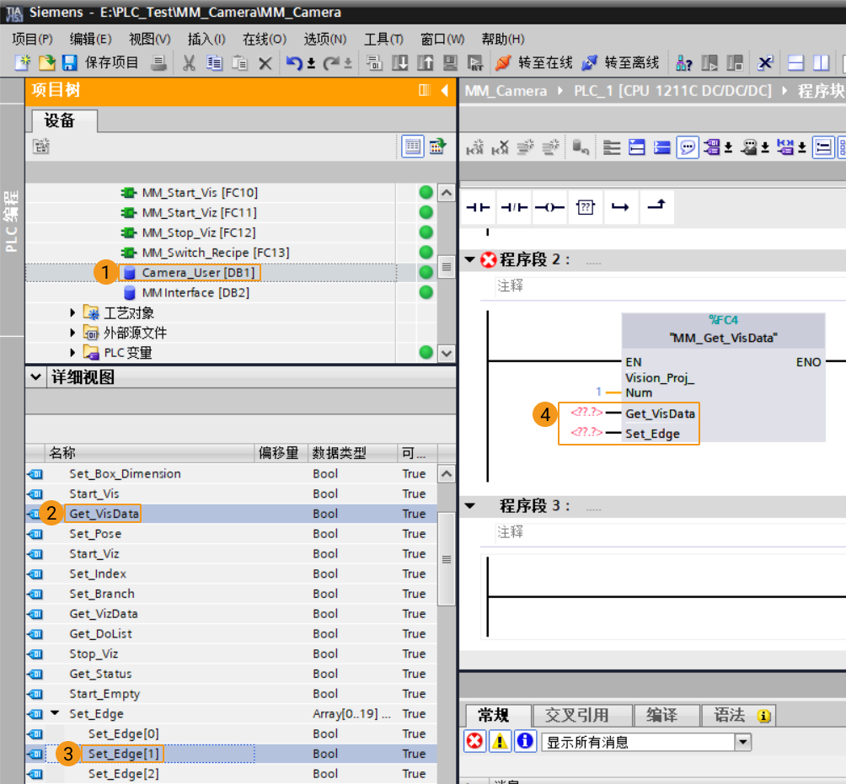Toggle the information messages filter button
Viewport: 846px width, 784px height.
526,741
